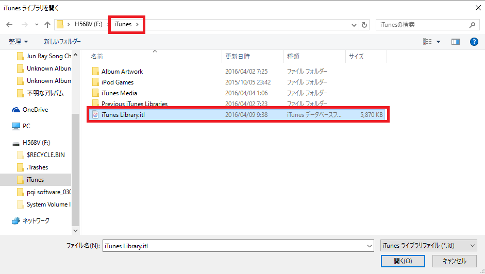
Task: Refresh the current folder view
Action: [364, 25]
